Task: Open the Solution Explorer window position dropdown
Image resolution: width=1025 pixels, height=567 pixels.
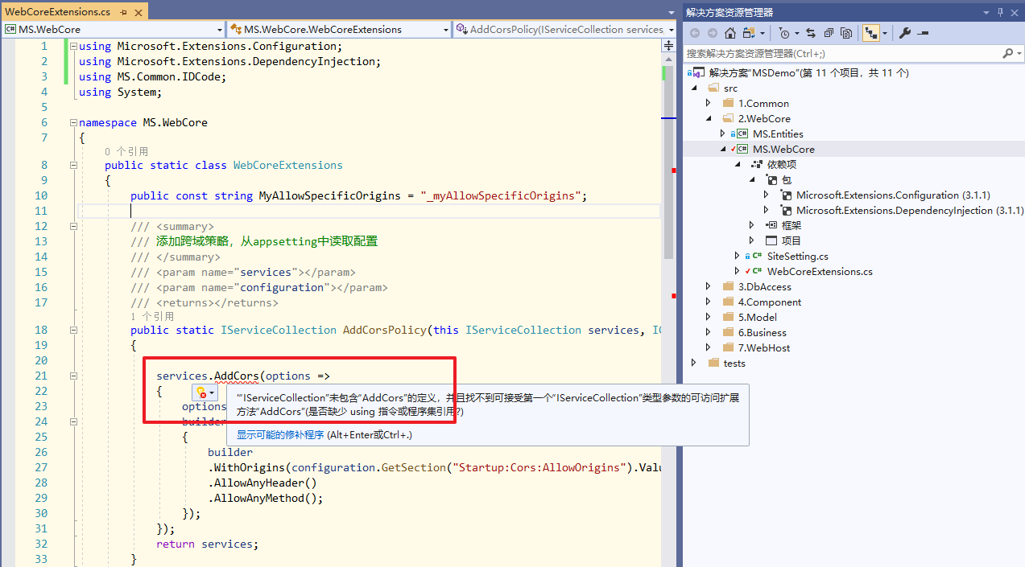Action: (x=986, y=12)
